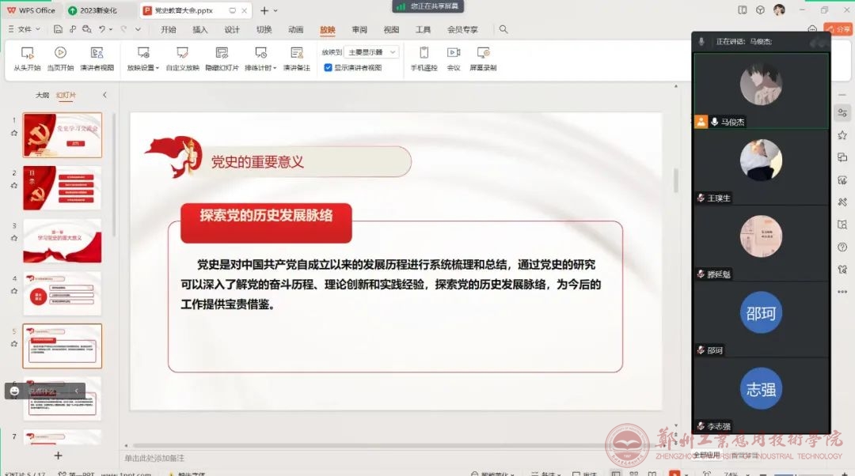Open the search magnifier in ribbon

tap(503, 30)
